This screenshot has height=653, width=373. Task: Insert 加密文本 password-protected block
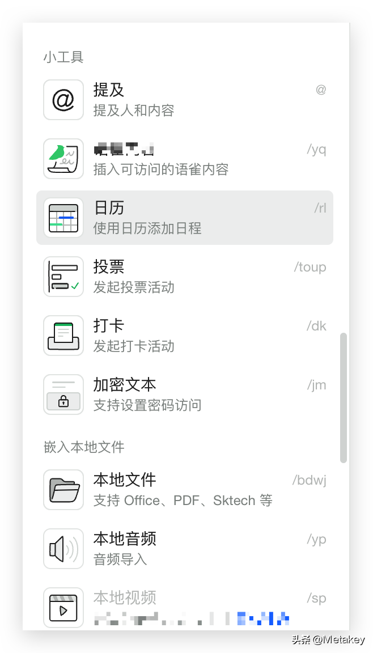[x=125, y=385]
